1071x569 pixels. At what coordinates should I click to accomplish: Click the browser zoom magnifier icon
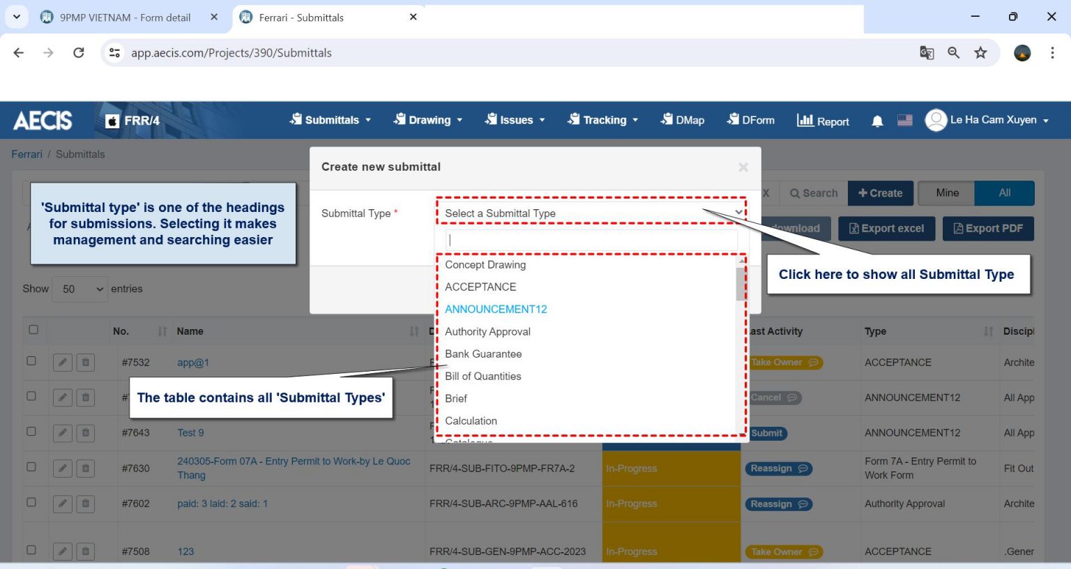point(953,52)
